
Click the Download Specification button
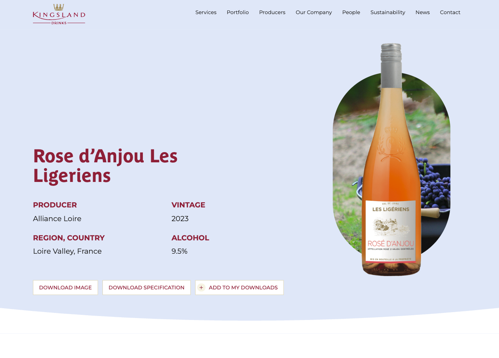tap(146, 287)
